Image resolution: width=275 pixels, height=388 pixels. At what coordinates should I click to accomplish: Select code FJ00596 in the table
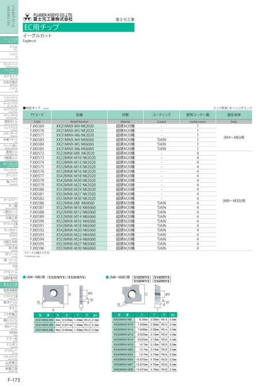click(x=37, y=248)
